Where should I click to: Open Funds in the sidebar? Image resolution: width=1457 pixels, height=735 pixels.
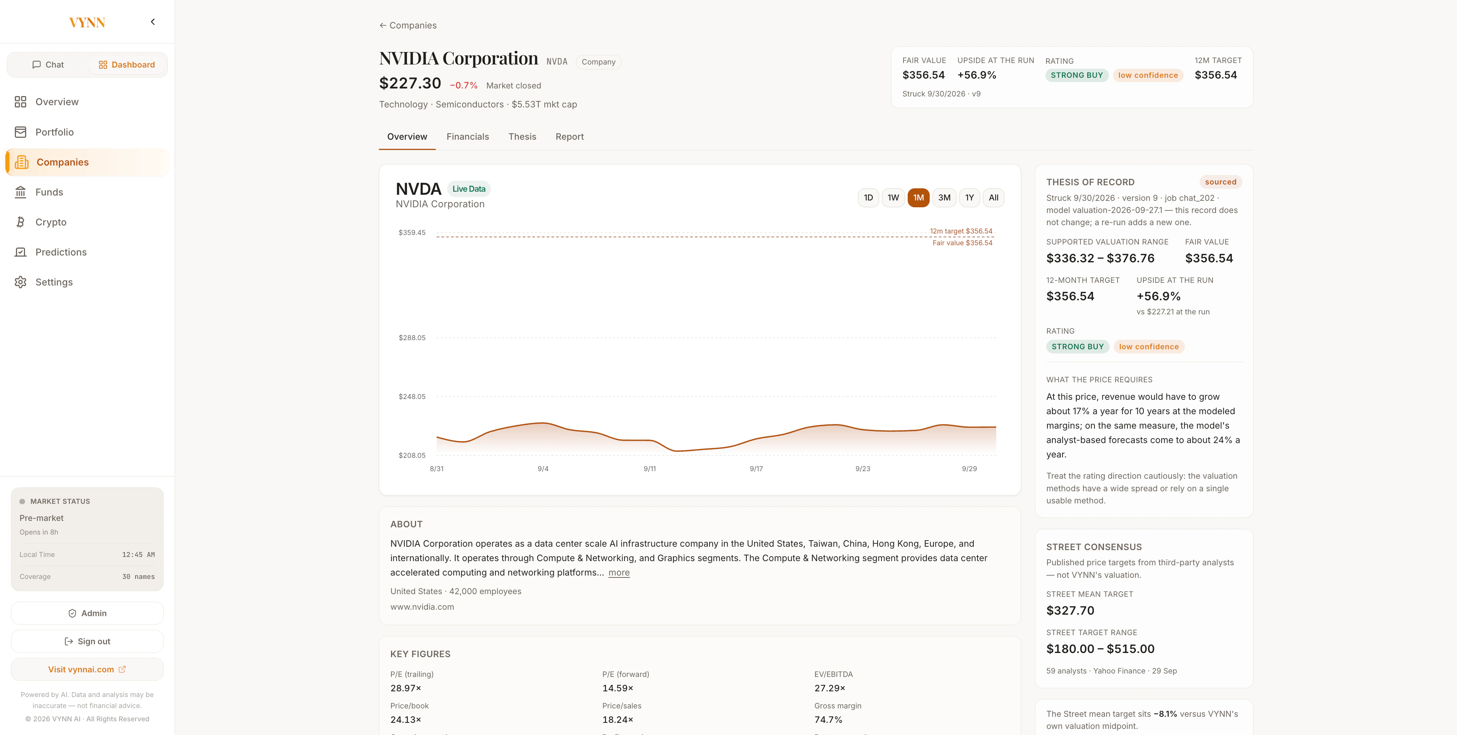[87, 192]
